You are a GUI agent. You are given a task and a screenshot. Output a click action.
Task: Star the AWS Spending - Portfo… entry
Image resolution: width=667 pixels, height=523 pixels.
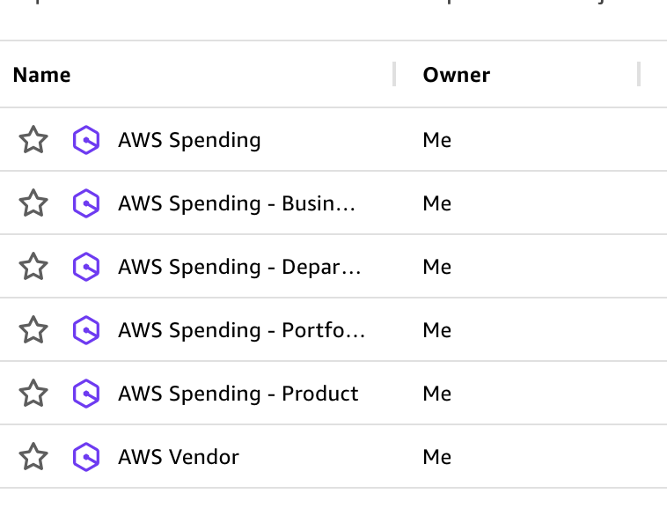coord(33,330)
